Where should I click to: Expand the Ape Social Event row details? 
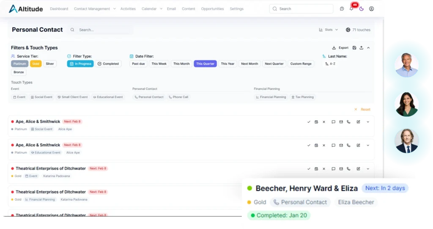368,122
